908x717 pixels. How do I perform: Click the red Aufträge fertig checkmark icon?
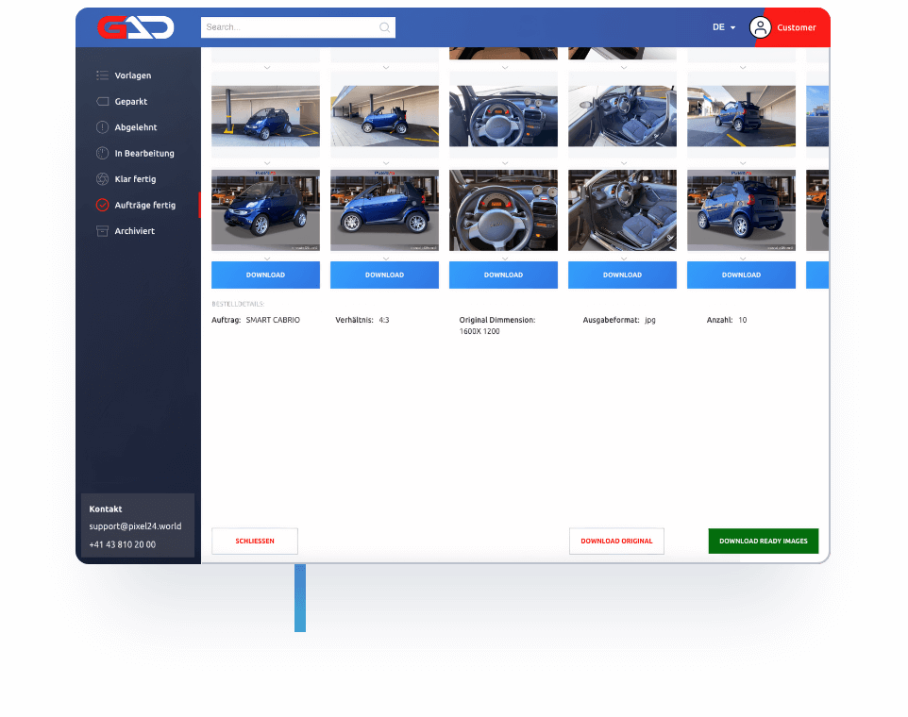click(x=103, y=205)
